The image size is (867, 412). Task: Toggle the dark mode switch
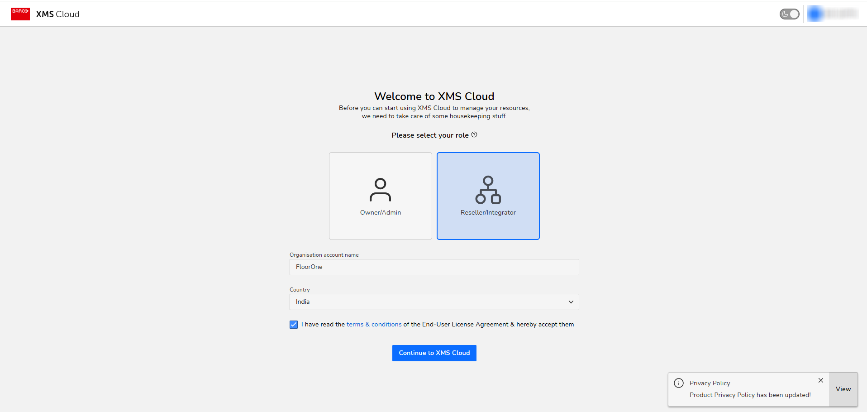pyautogui.click(x=789, y=14)
